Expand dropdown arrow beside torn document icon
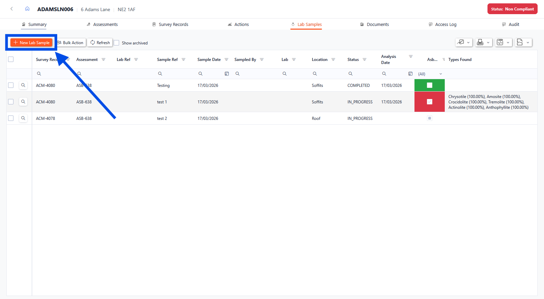Image resolution: width=544 pixels, height=299 pixels. (528, 43)
